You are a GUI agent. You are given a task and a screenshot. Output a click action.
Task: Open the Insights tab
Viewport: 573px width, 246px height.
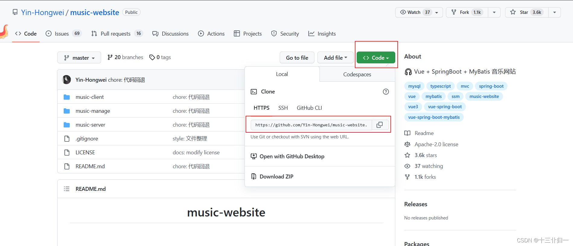click(322, 34)
